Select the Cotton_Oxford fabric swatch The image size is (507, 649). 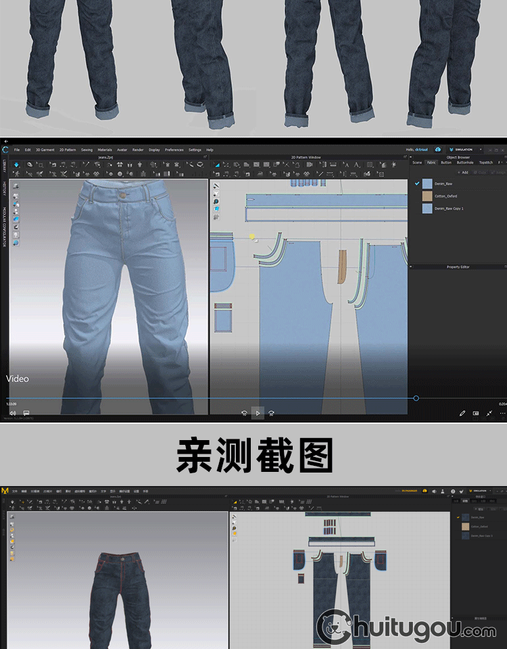(427, 196)
